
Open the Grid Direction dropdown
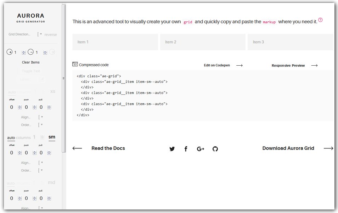click(x=41, y=34)
